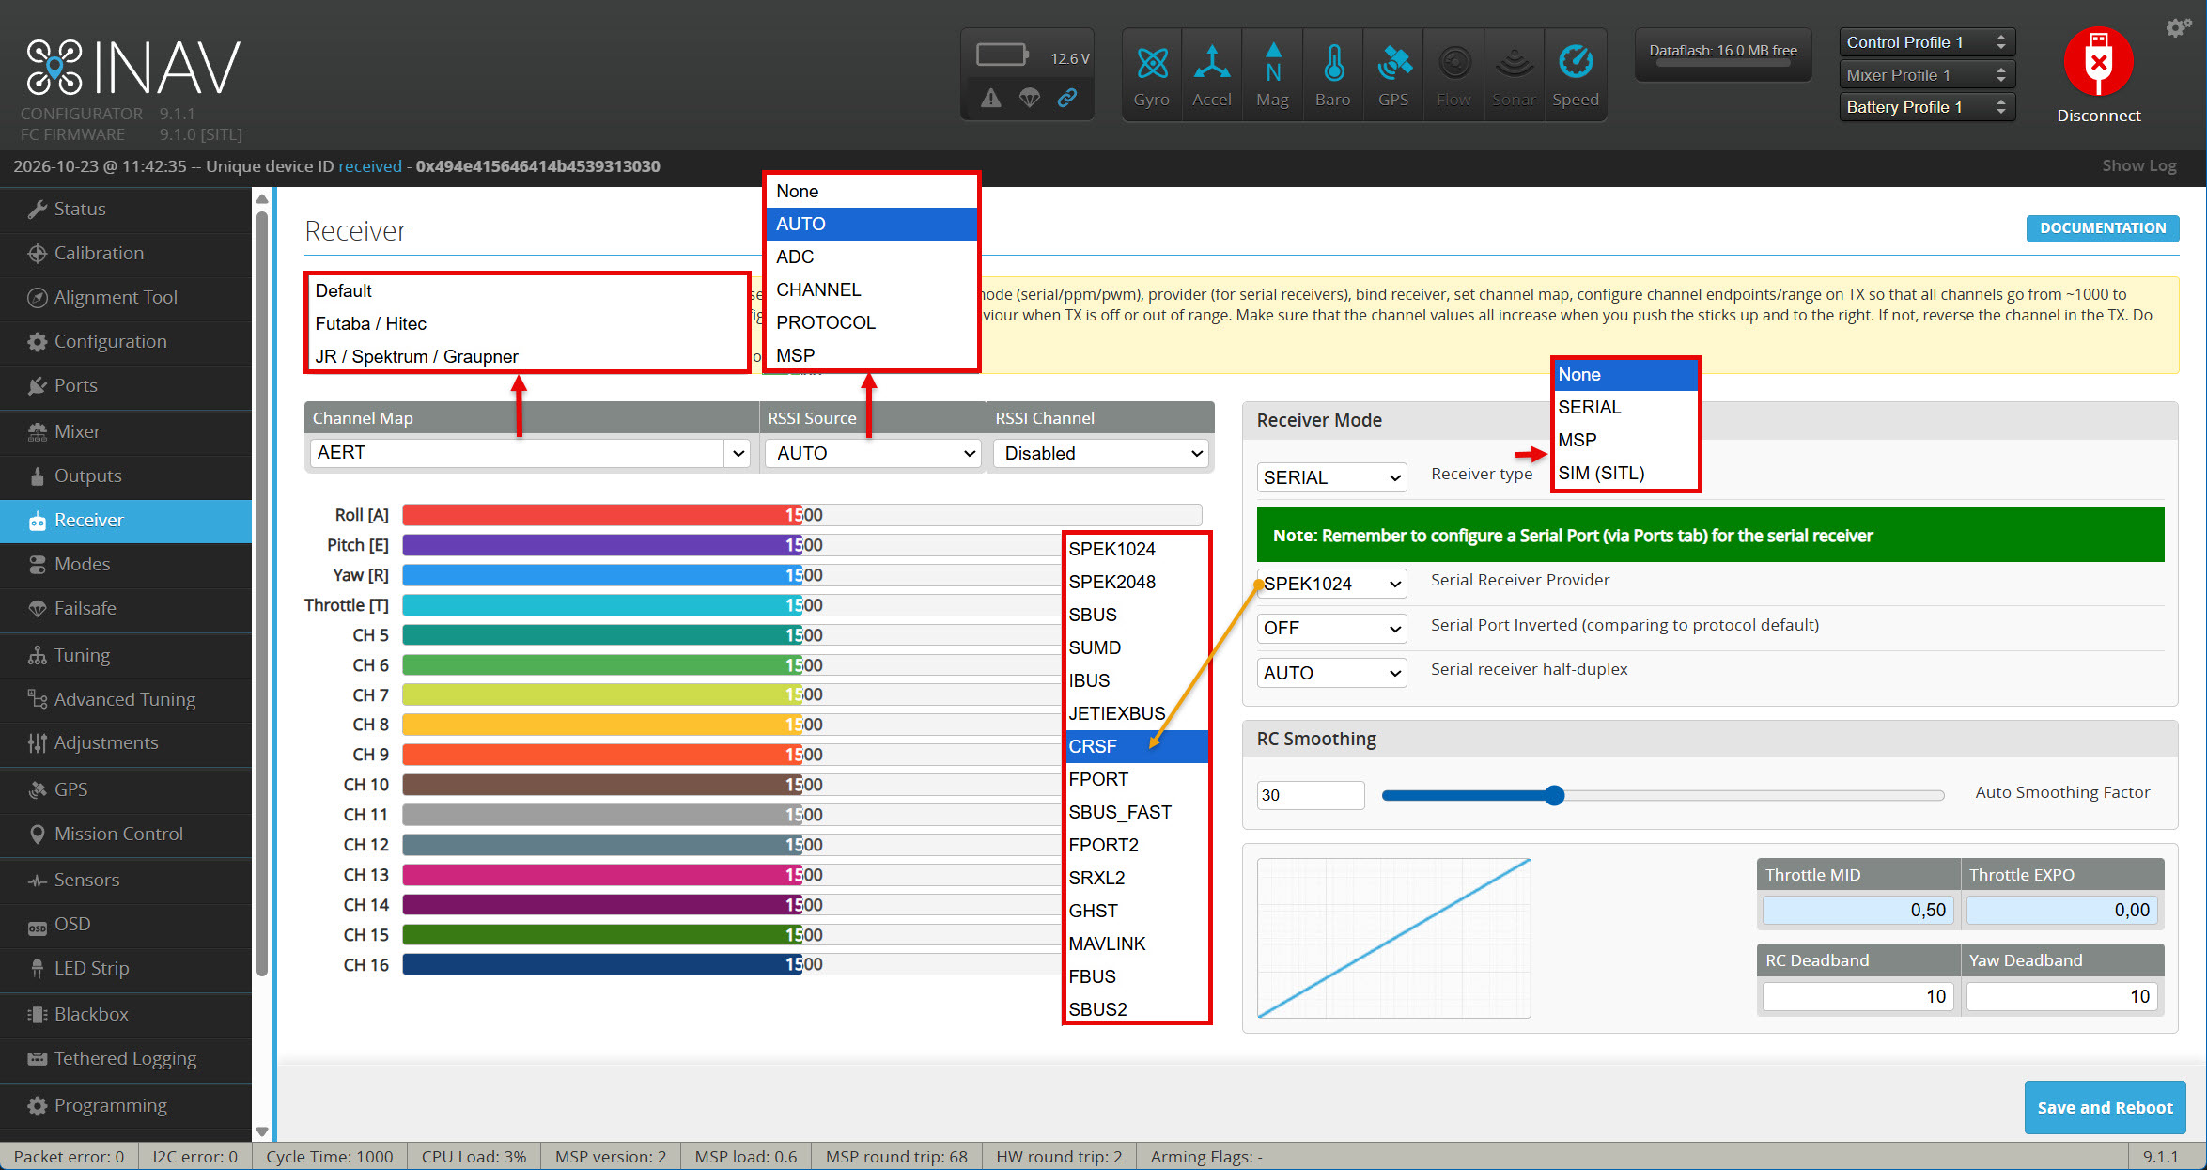Select SBUS in provider list

(x=1136, y=615)
